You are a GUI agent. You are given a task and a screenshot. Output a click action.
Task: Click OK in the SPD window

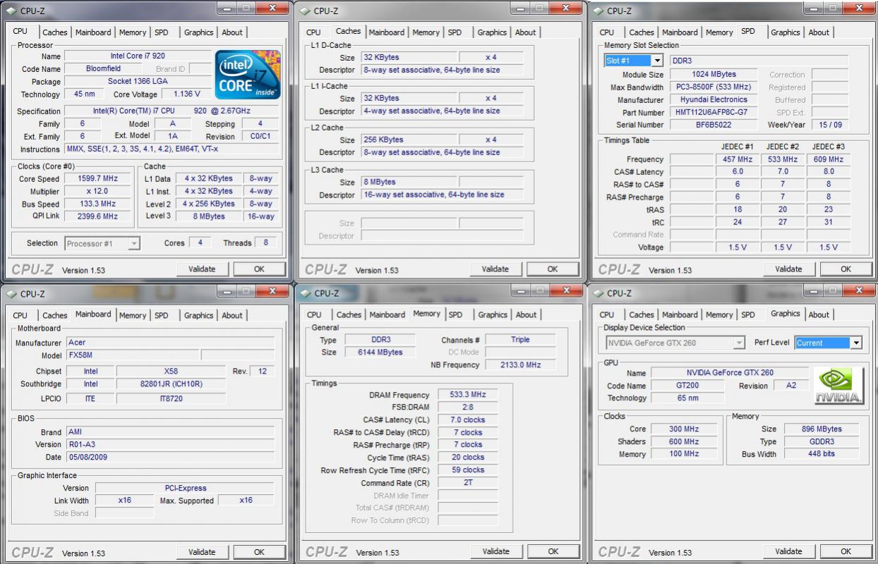click(846, 269)
